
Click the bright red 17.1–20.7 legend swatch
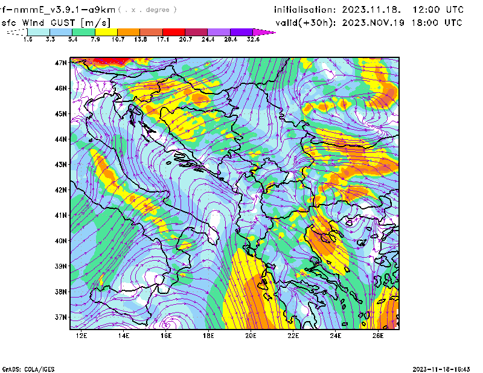pyautogui.click(x=174, y=32)
